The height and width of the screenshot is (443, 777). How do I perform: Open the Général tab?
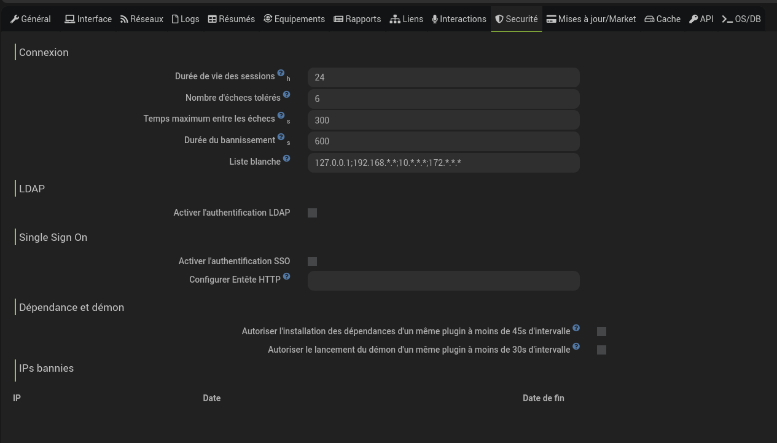pyautogui.click(x=31, y=19)
